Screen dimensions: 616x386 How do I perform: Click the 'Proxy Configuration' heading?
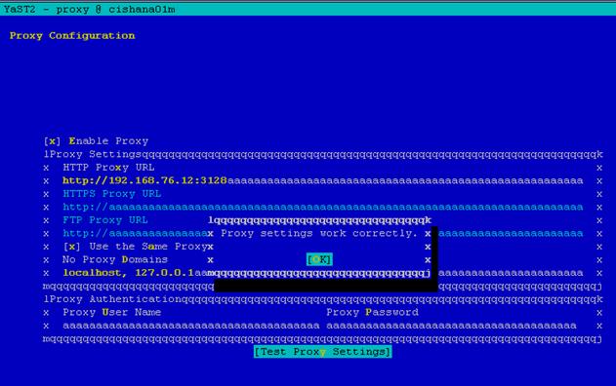(x=72, y=36)
